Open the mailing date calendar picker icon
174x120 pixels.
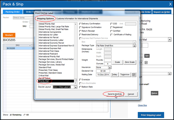[134, 75]
